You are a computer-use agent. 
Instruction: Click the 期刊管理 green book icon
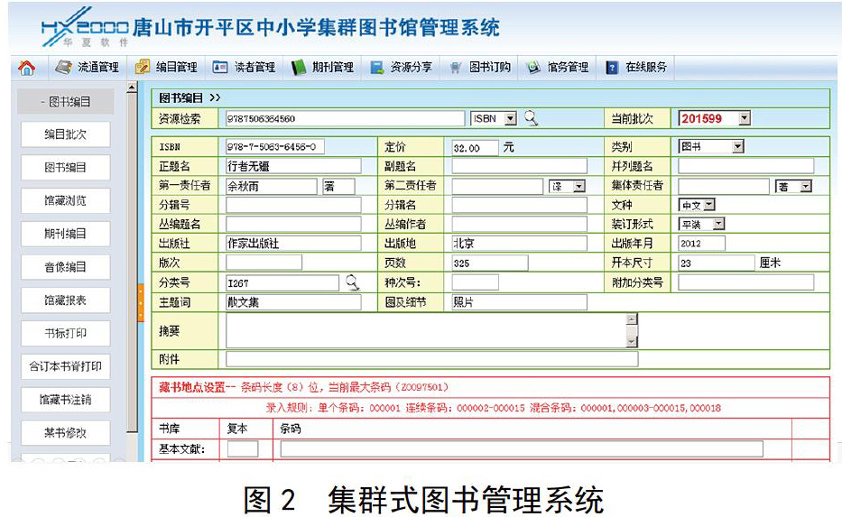[298, 67]
